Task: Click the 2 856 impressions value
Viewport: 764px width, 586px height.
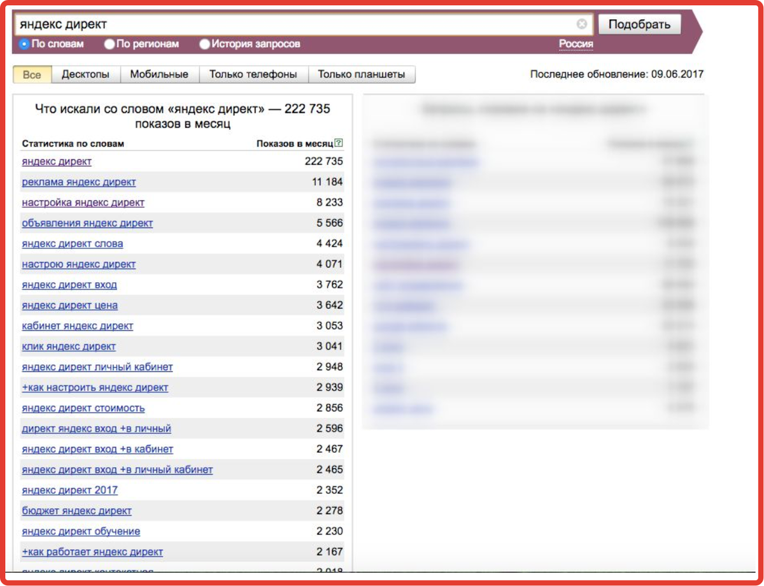Action: [x=330, y=408]
